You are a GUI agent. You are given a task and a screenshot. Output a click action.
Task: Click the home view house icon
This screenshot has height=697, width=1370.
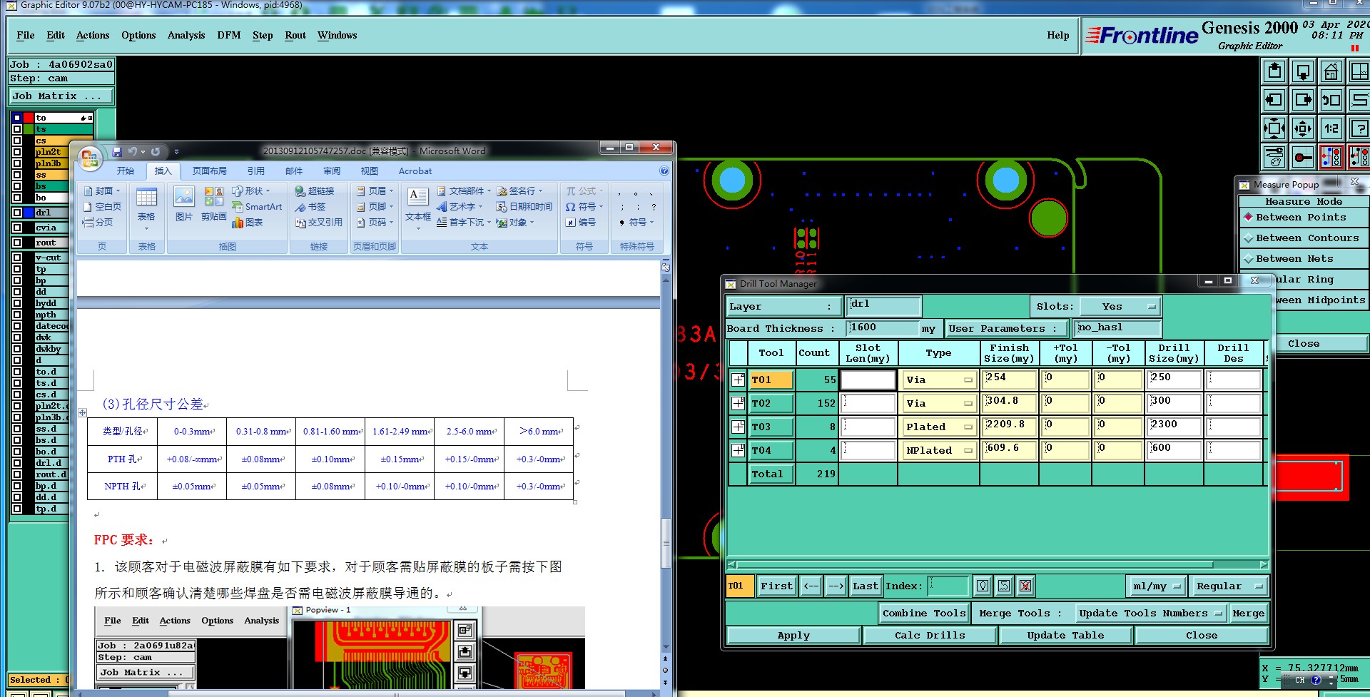point(1331,71)
